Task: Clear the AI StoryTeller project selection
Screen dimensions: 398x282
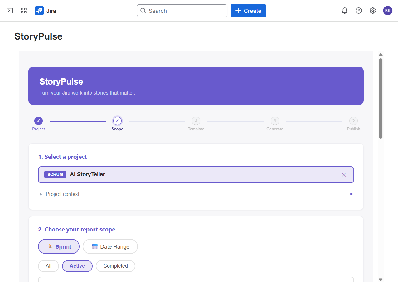Action: [x=344, y=175]
